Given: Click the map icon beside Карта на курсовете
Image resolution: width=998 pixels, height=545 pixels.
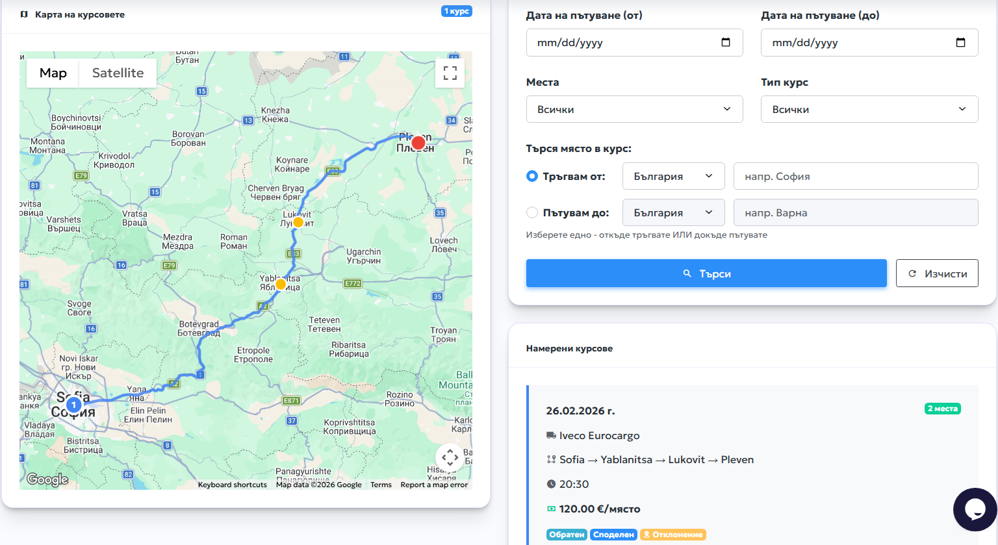Looking at the screenshot, I should click(x=24, y=14).
